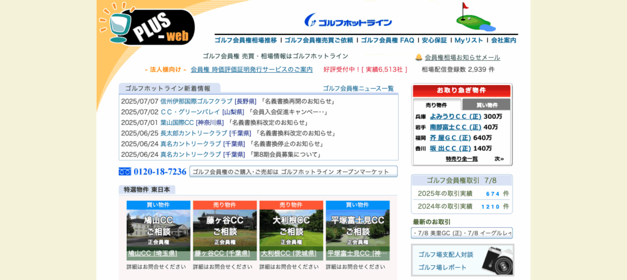Click the [山梨県] prefecture link
The width and height of the screenshot is (627, 280).
point(233,112)
